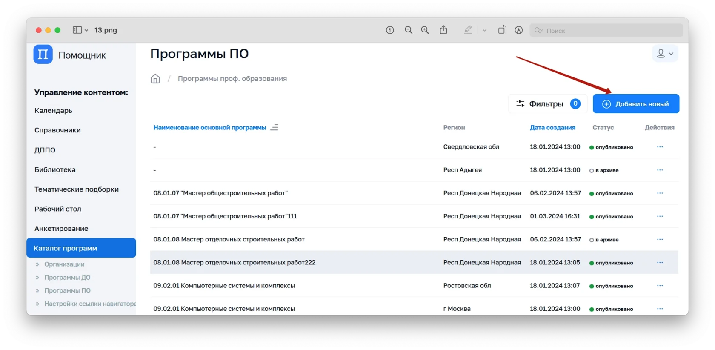Viewport: 715px width, 350px height.
Task: Click the Share icon in toolbar
Action: pyautogui.click(x=443, y=30)
